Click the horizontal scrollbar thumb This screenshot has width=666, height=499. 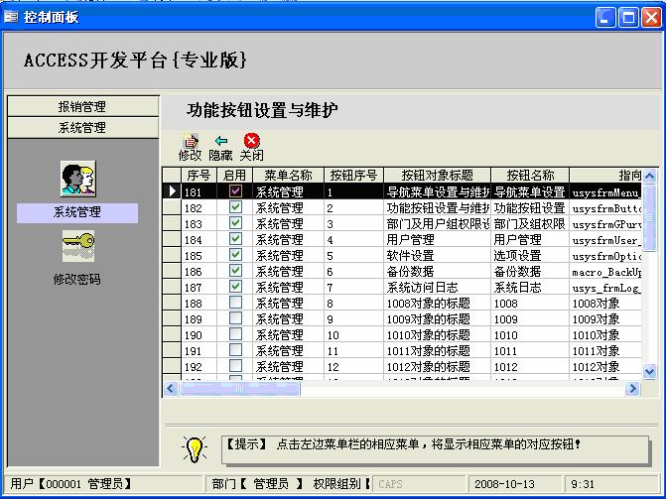click(x=240, y=388)
